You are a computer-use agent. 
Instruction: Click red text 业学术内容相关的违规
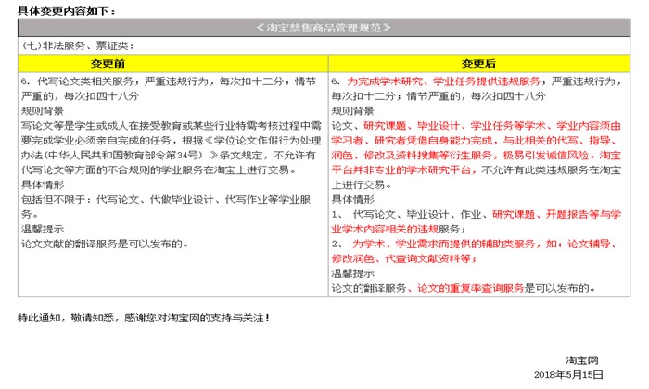click(x=385, y=229)
